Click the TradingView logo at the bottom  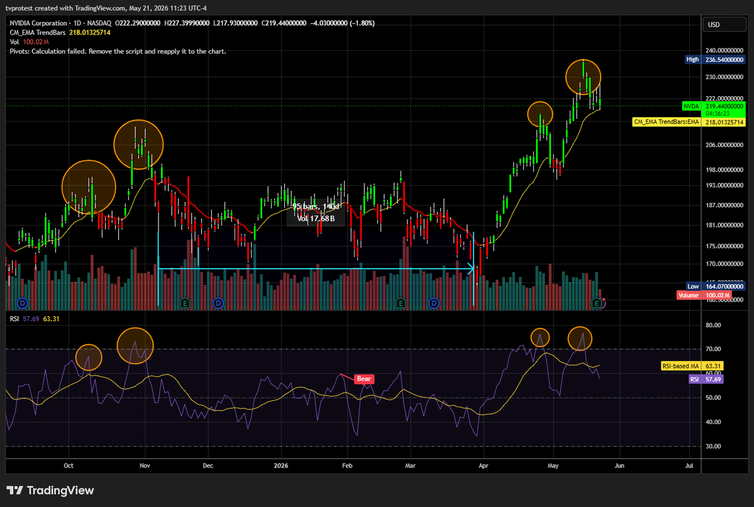[x=50, y=490]
